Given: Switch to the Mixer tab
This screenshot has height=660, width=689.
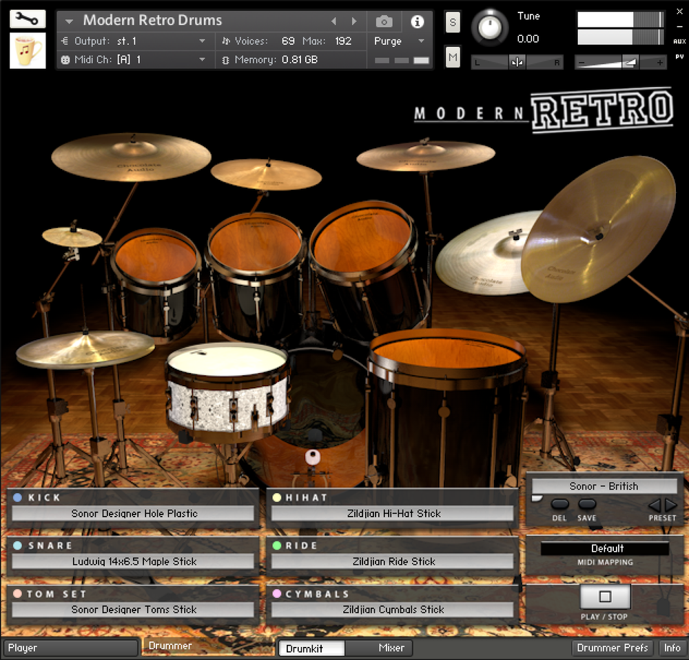Looking at the screenshot, I should coord(378,648).
